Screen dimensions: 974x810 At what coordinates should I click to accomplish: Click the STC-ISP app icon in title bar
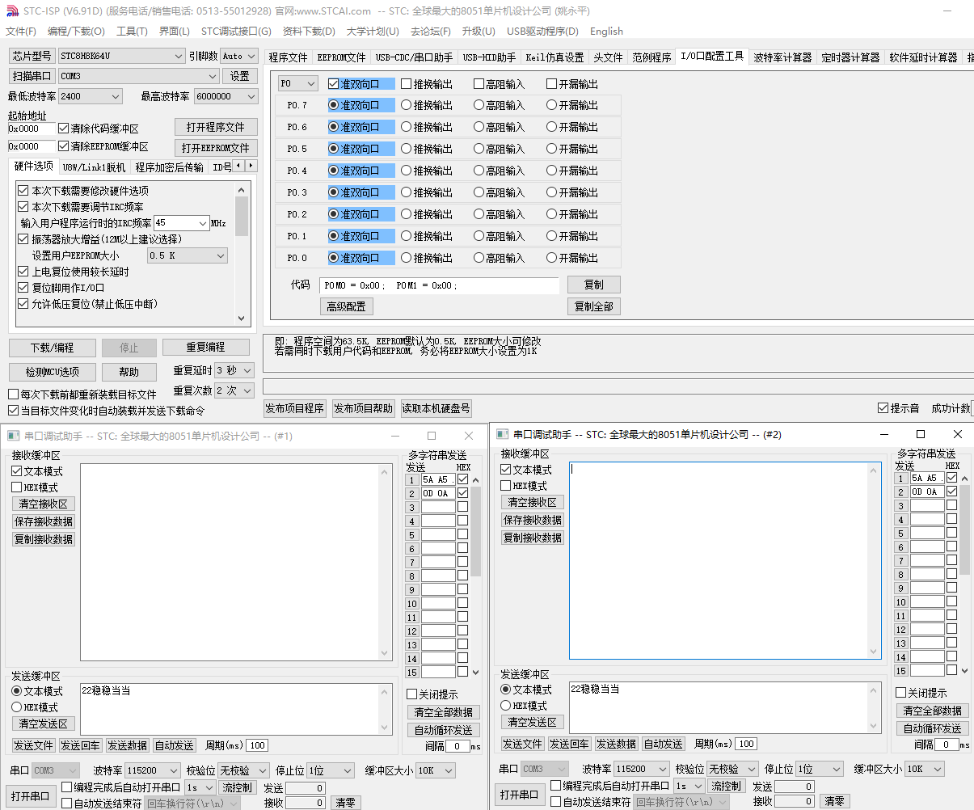point(11,11)
